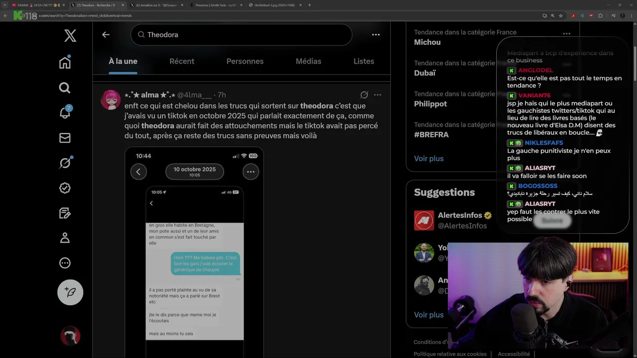The image size is (637, 358).
Task: Open the 7h timestamp of alma's post
Action: click(x=222, y=95)
